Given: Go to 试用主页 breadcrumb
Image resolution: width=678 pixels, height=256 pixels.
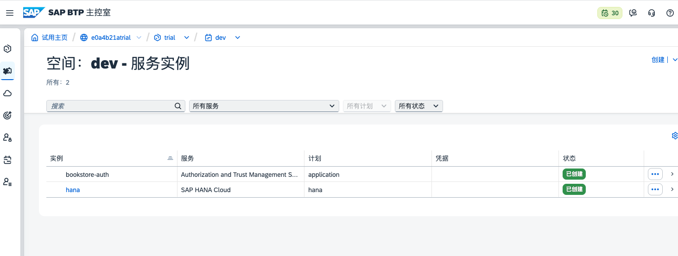Looking at the screenshot, I should (50, 37).
